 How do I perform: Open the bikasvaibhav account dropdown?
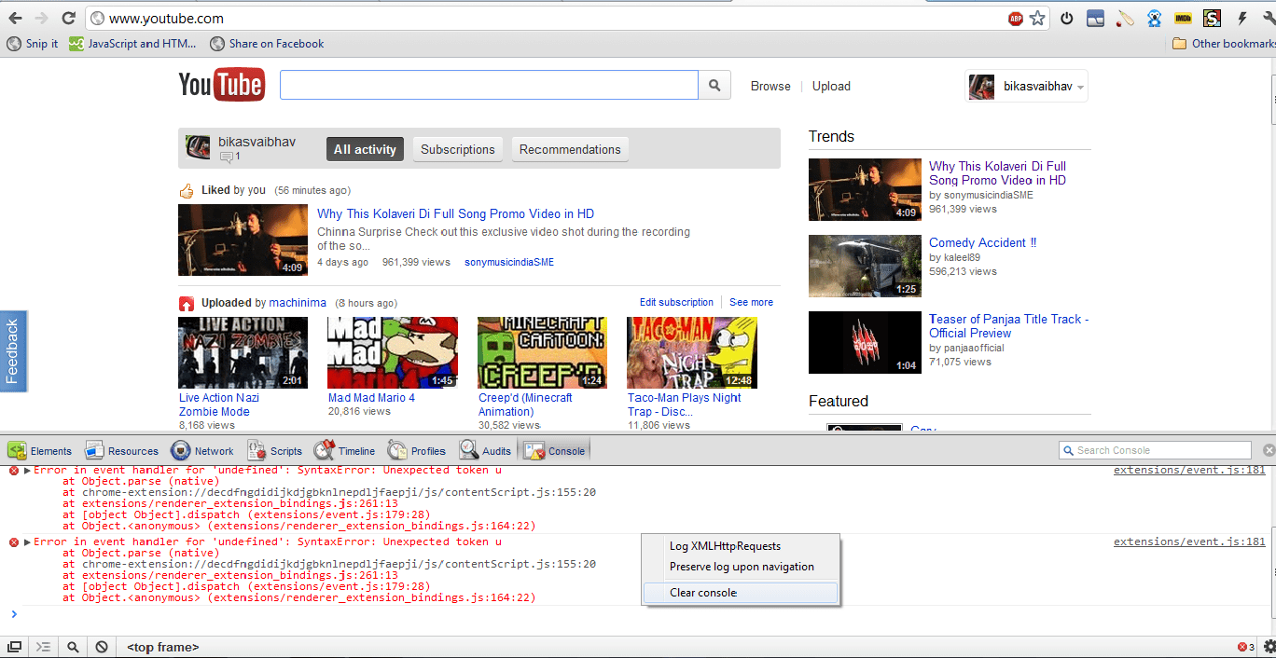coord(1026,86)
